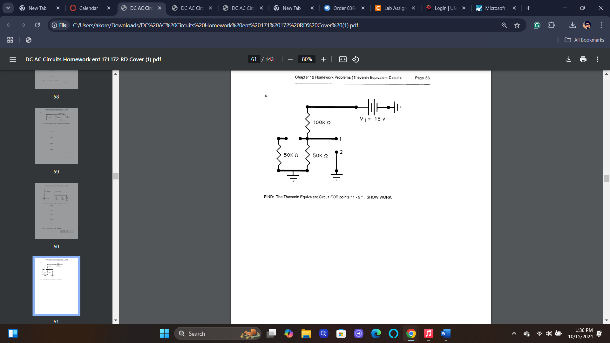Expand the browser tab search chevron
Image resolution: width=610 pixels, height=343 pixels.
click(x=8, y=8)
